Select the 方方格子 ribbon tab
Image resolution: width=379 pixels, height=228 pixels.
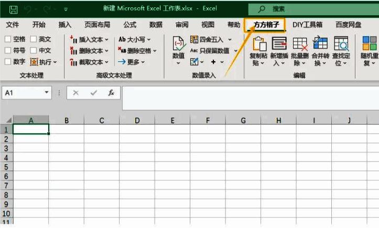tap(266, 25)
